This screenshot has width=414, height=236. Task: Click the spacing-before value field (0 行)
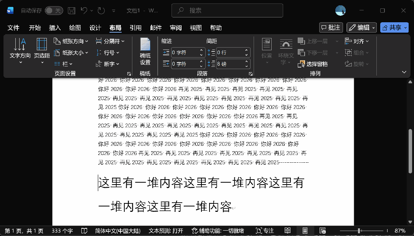coord(230,53)
